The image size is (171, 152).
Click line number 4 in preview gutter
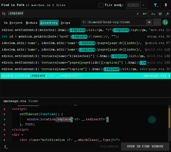click(4, 119)
